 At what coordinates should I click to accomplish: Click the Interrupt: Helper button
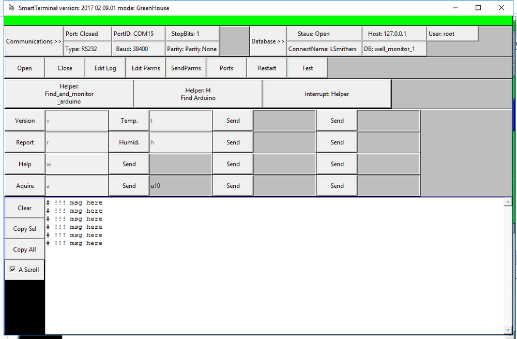tap(326, 93)
